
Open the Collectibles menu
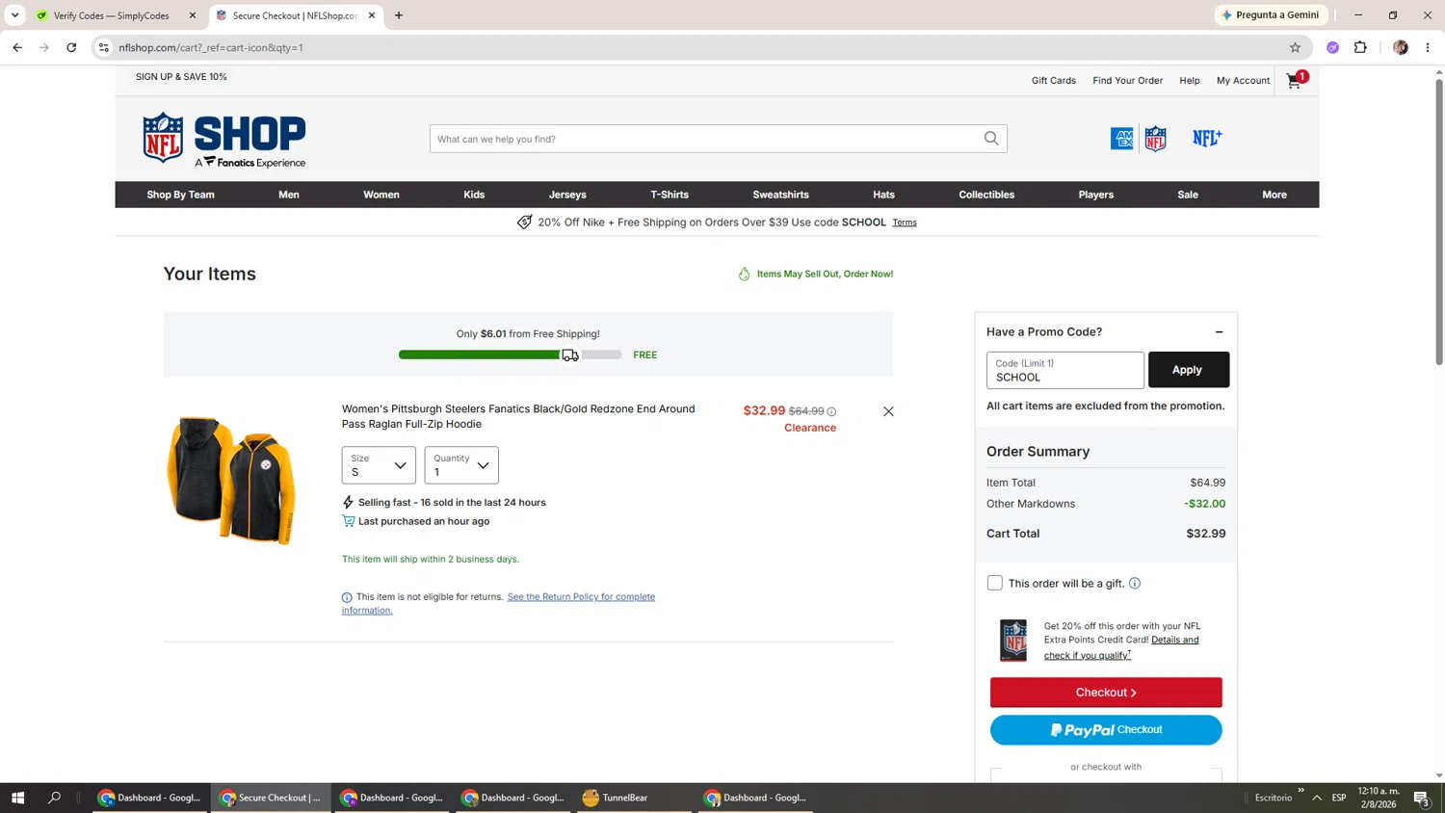click(x=986, y=195)
